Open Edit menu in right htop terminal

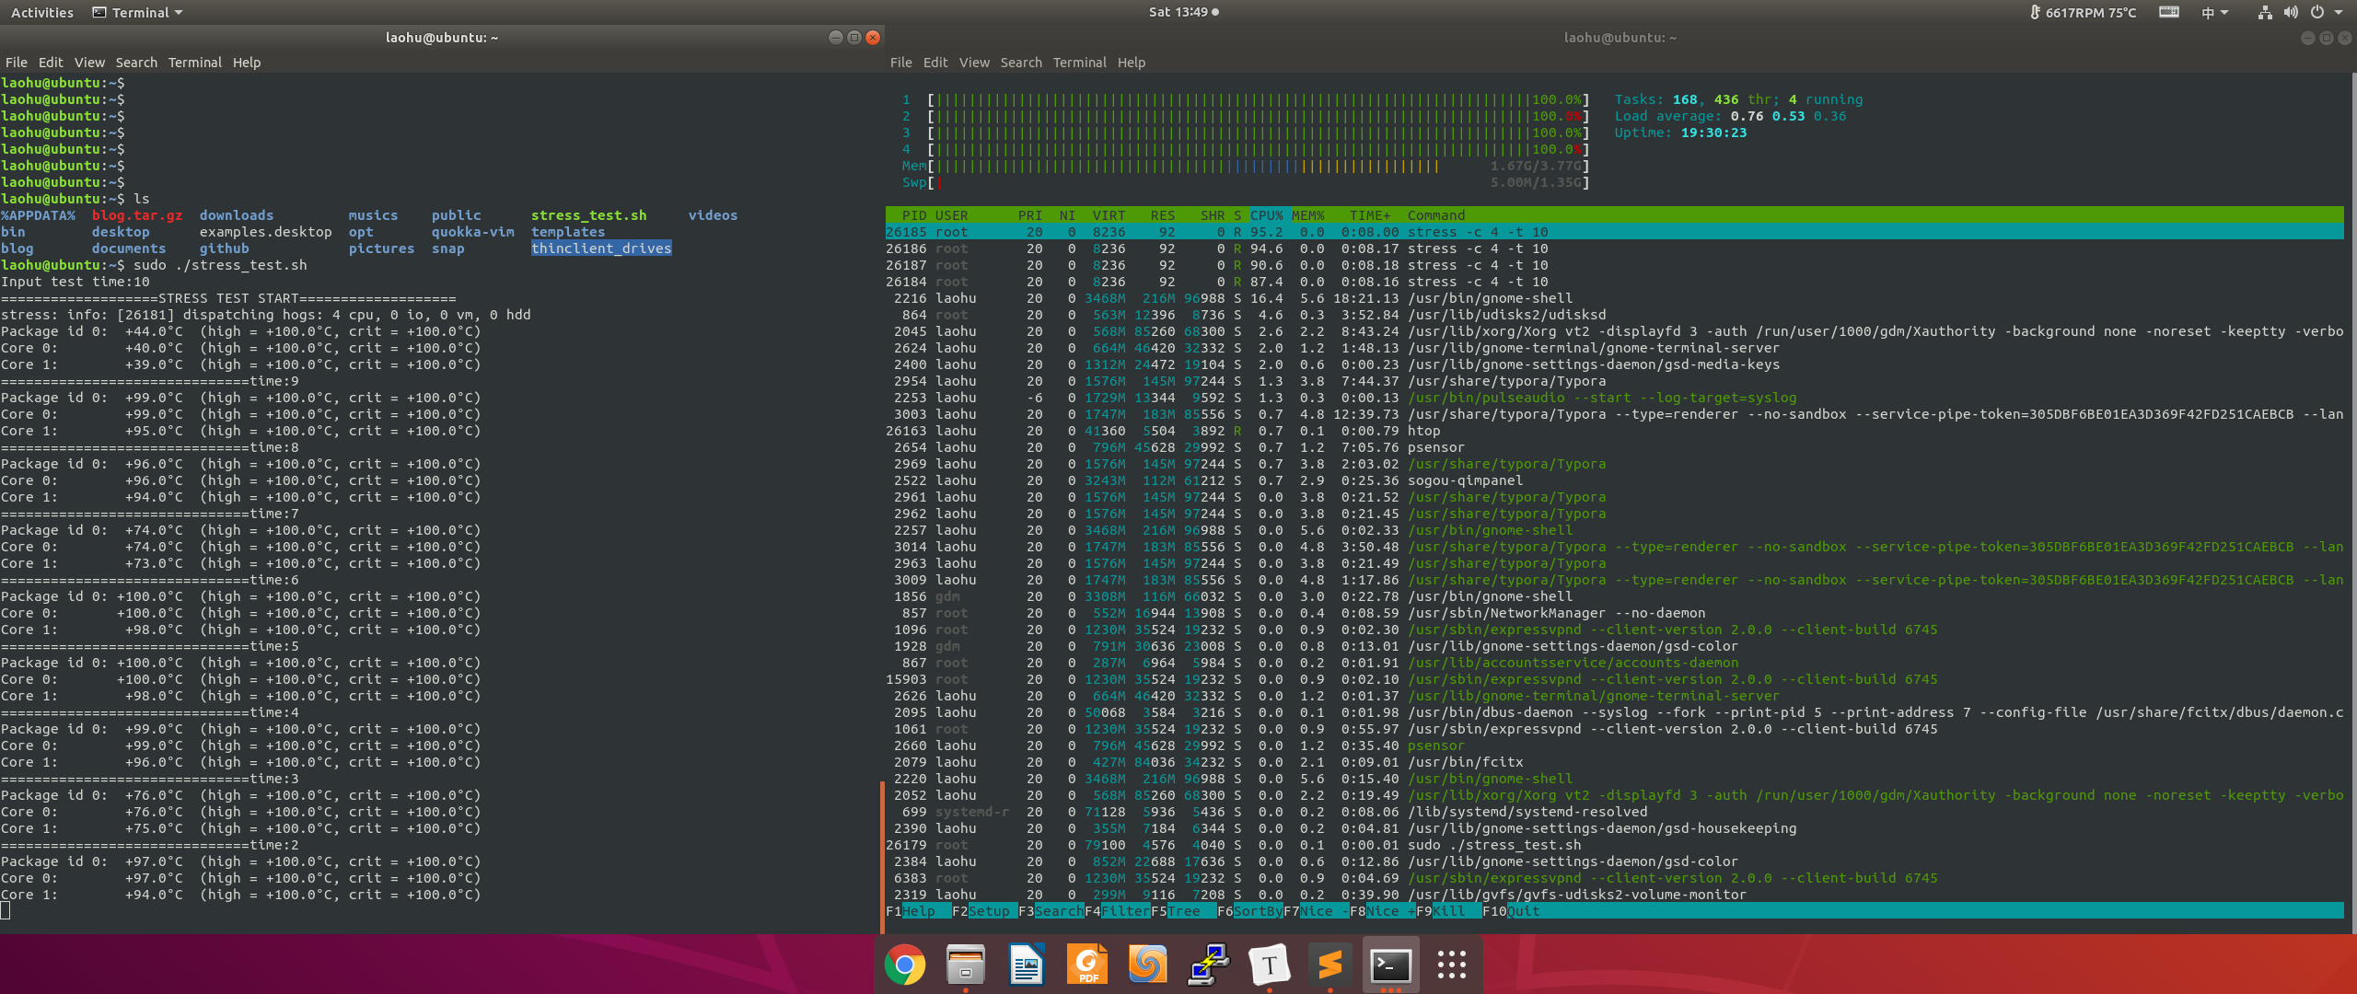(x=935, y=63)
